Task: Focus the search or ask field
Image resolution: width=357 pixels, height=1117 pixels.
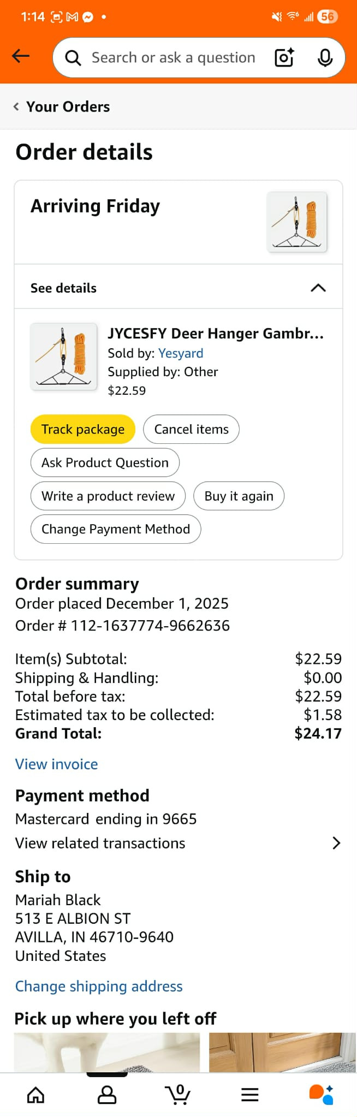Action: coord(174,57)
